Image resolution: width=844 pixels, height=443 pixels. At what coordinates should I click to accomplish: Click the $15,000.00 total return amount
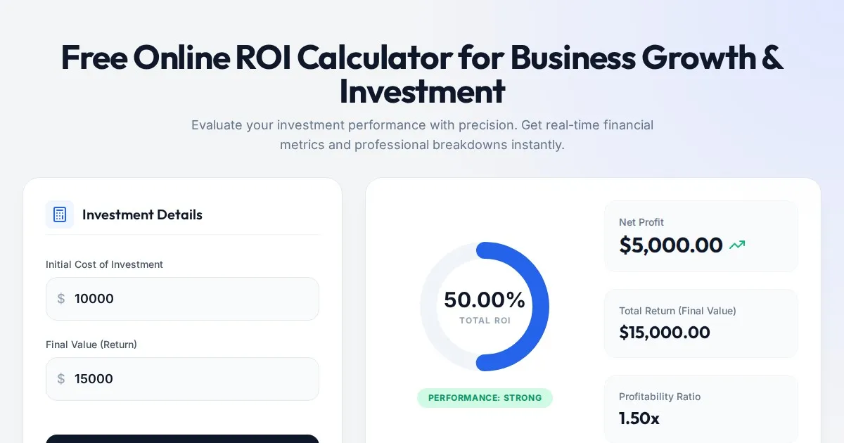(664, 333)
